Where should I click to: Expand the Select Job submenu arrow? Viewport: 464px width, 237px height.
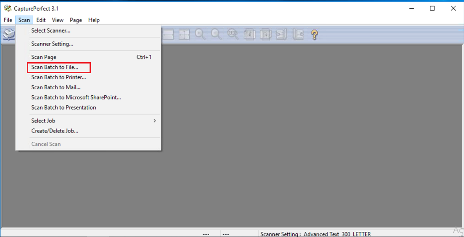click(155, 121)
